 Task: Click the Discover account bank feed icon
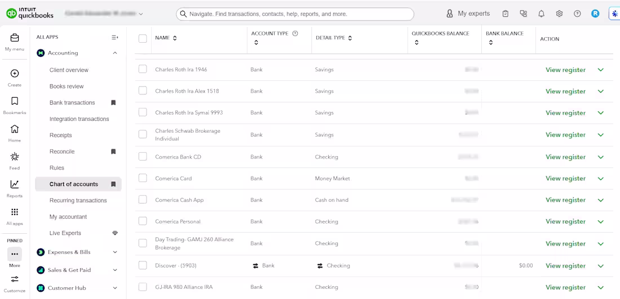click(255, 266)
